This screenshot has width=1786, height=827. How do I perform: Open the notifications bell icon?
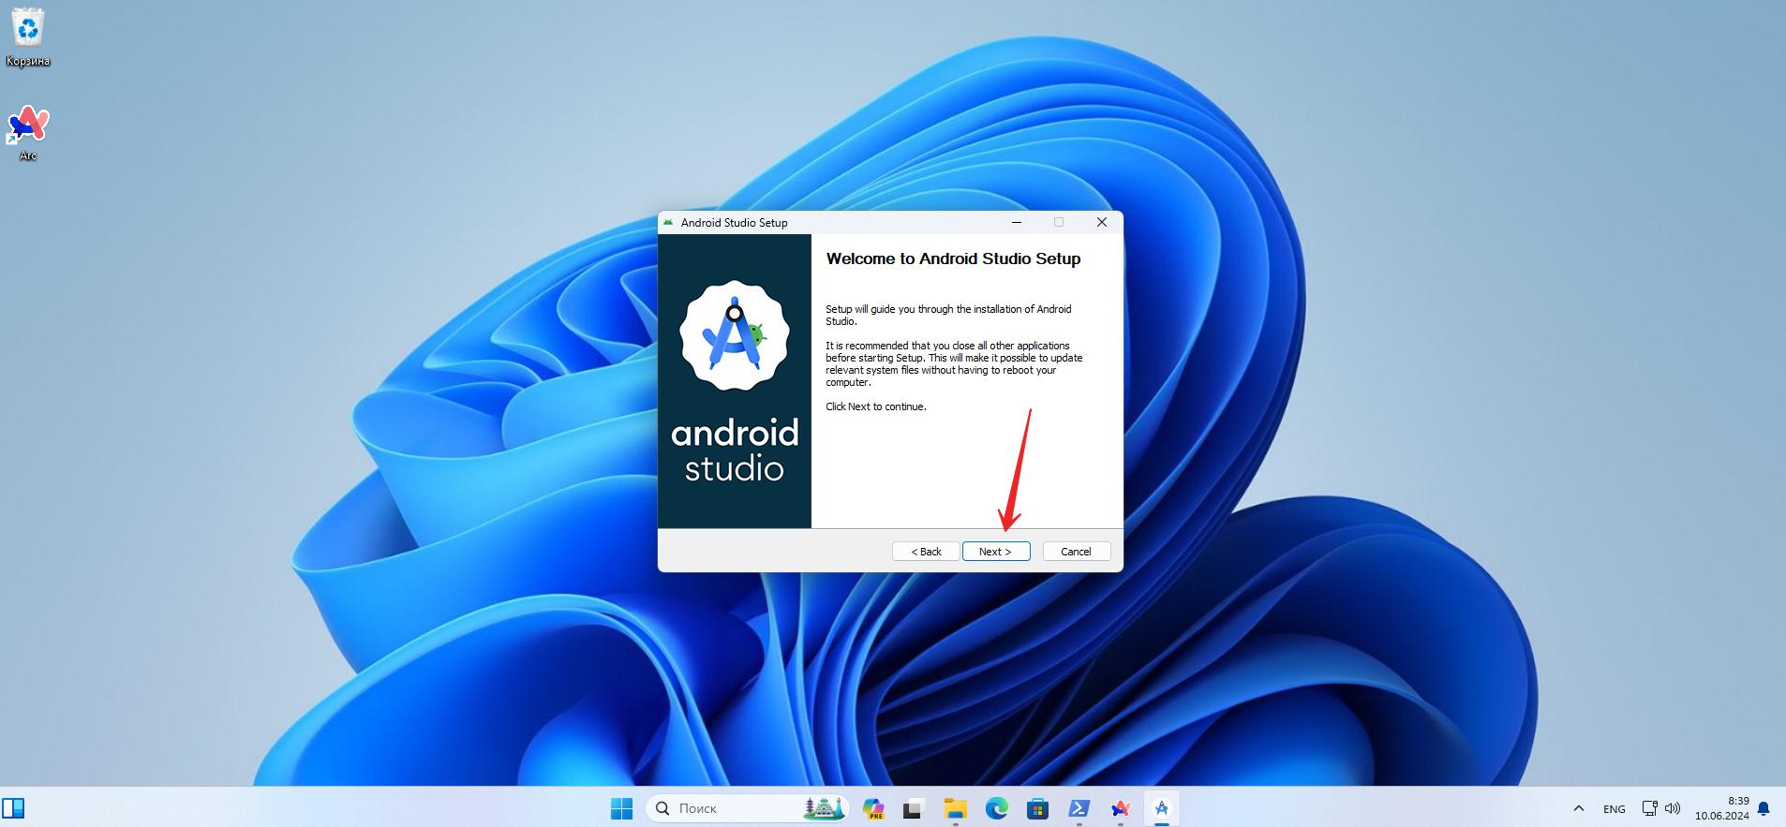pyautogui.click(x=1764, y=808)
